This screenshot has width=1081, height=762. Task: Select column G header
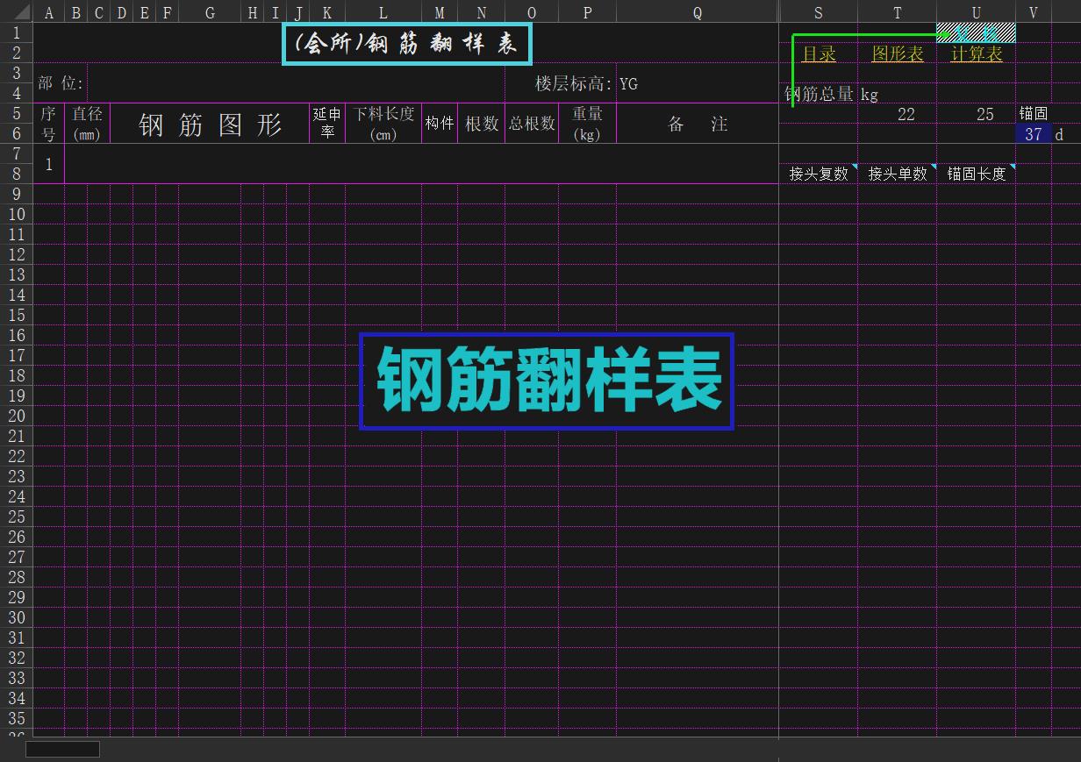[210, 13]
